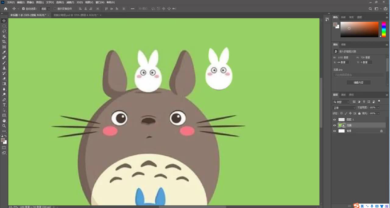Click the search icon at top right
This screenshot has height=208, width=390.
pyautogui.click(x=370, y=9)
